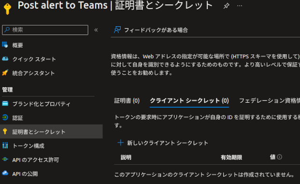This screenshot has height=184, width=300.
Task: Click the 認証 arrow icon
Action: tap(5, 117)
